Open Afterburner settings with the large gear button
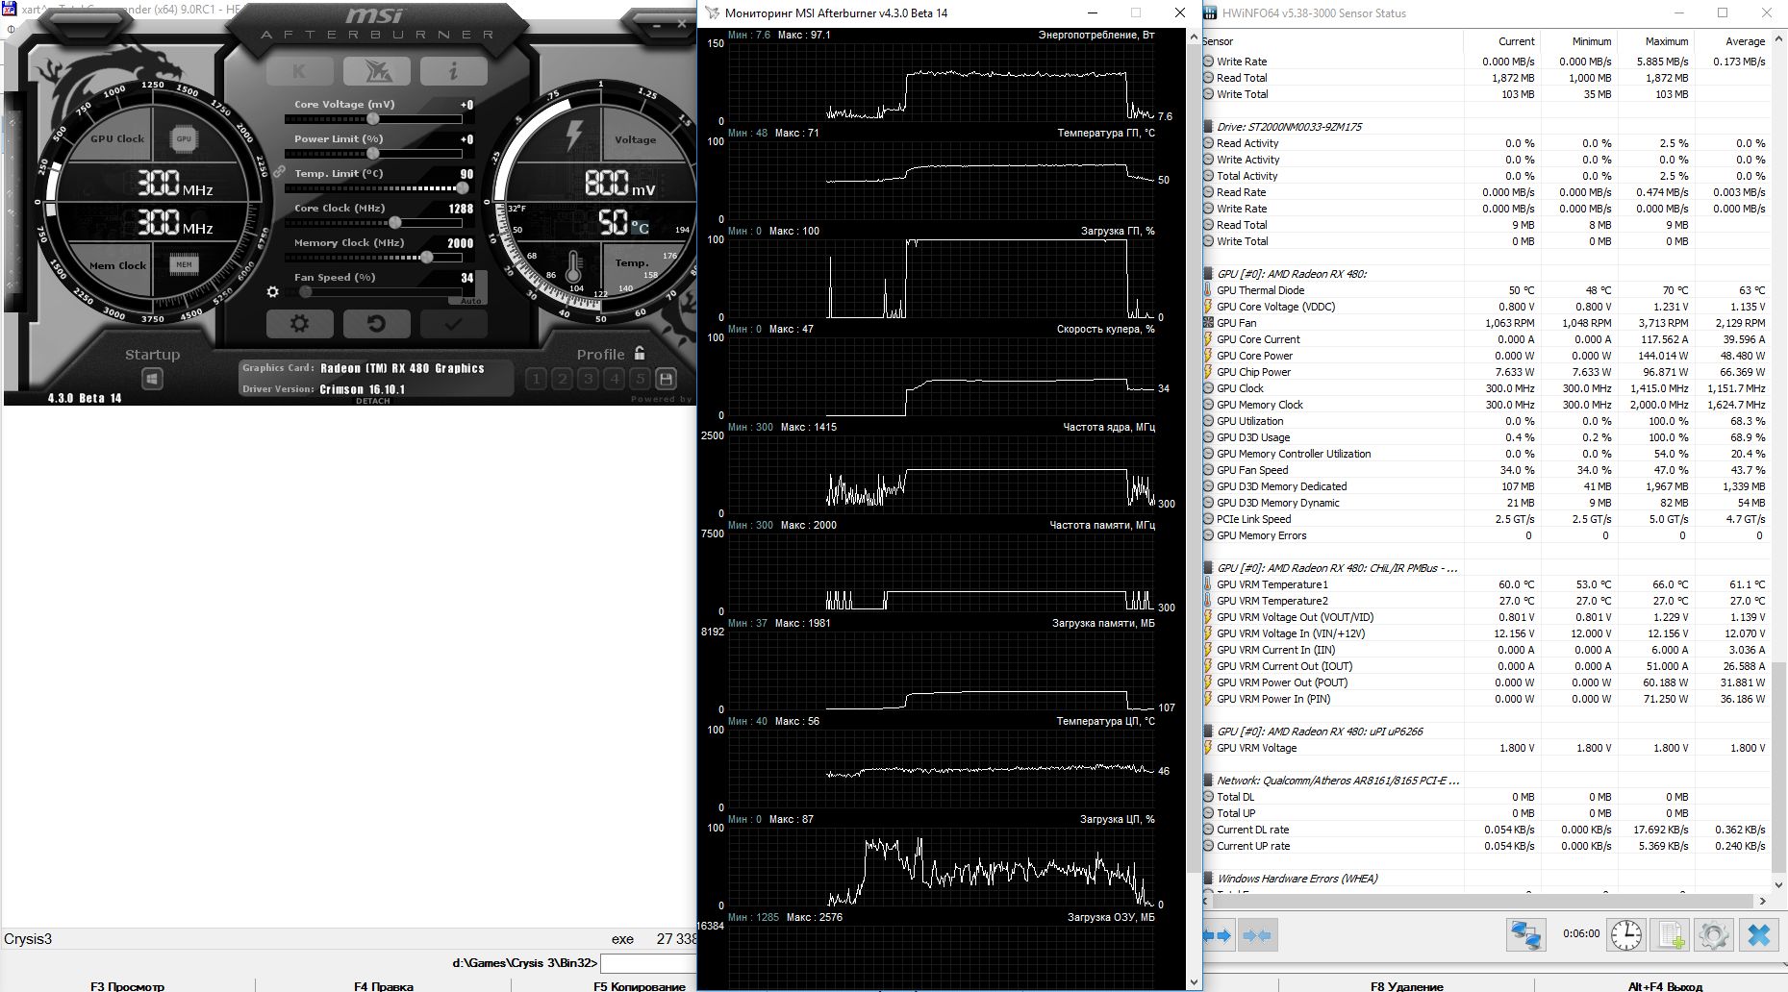Image resolution: width=1788 pixels, height=992 pixels. pos(300,324)
